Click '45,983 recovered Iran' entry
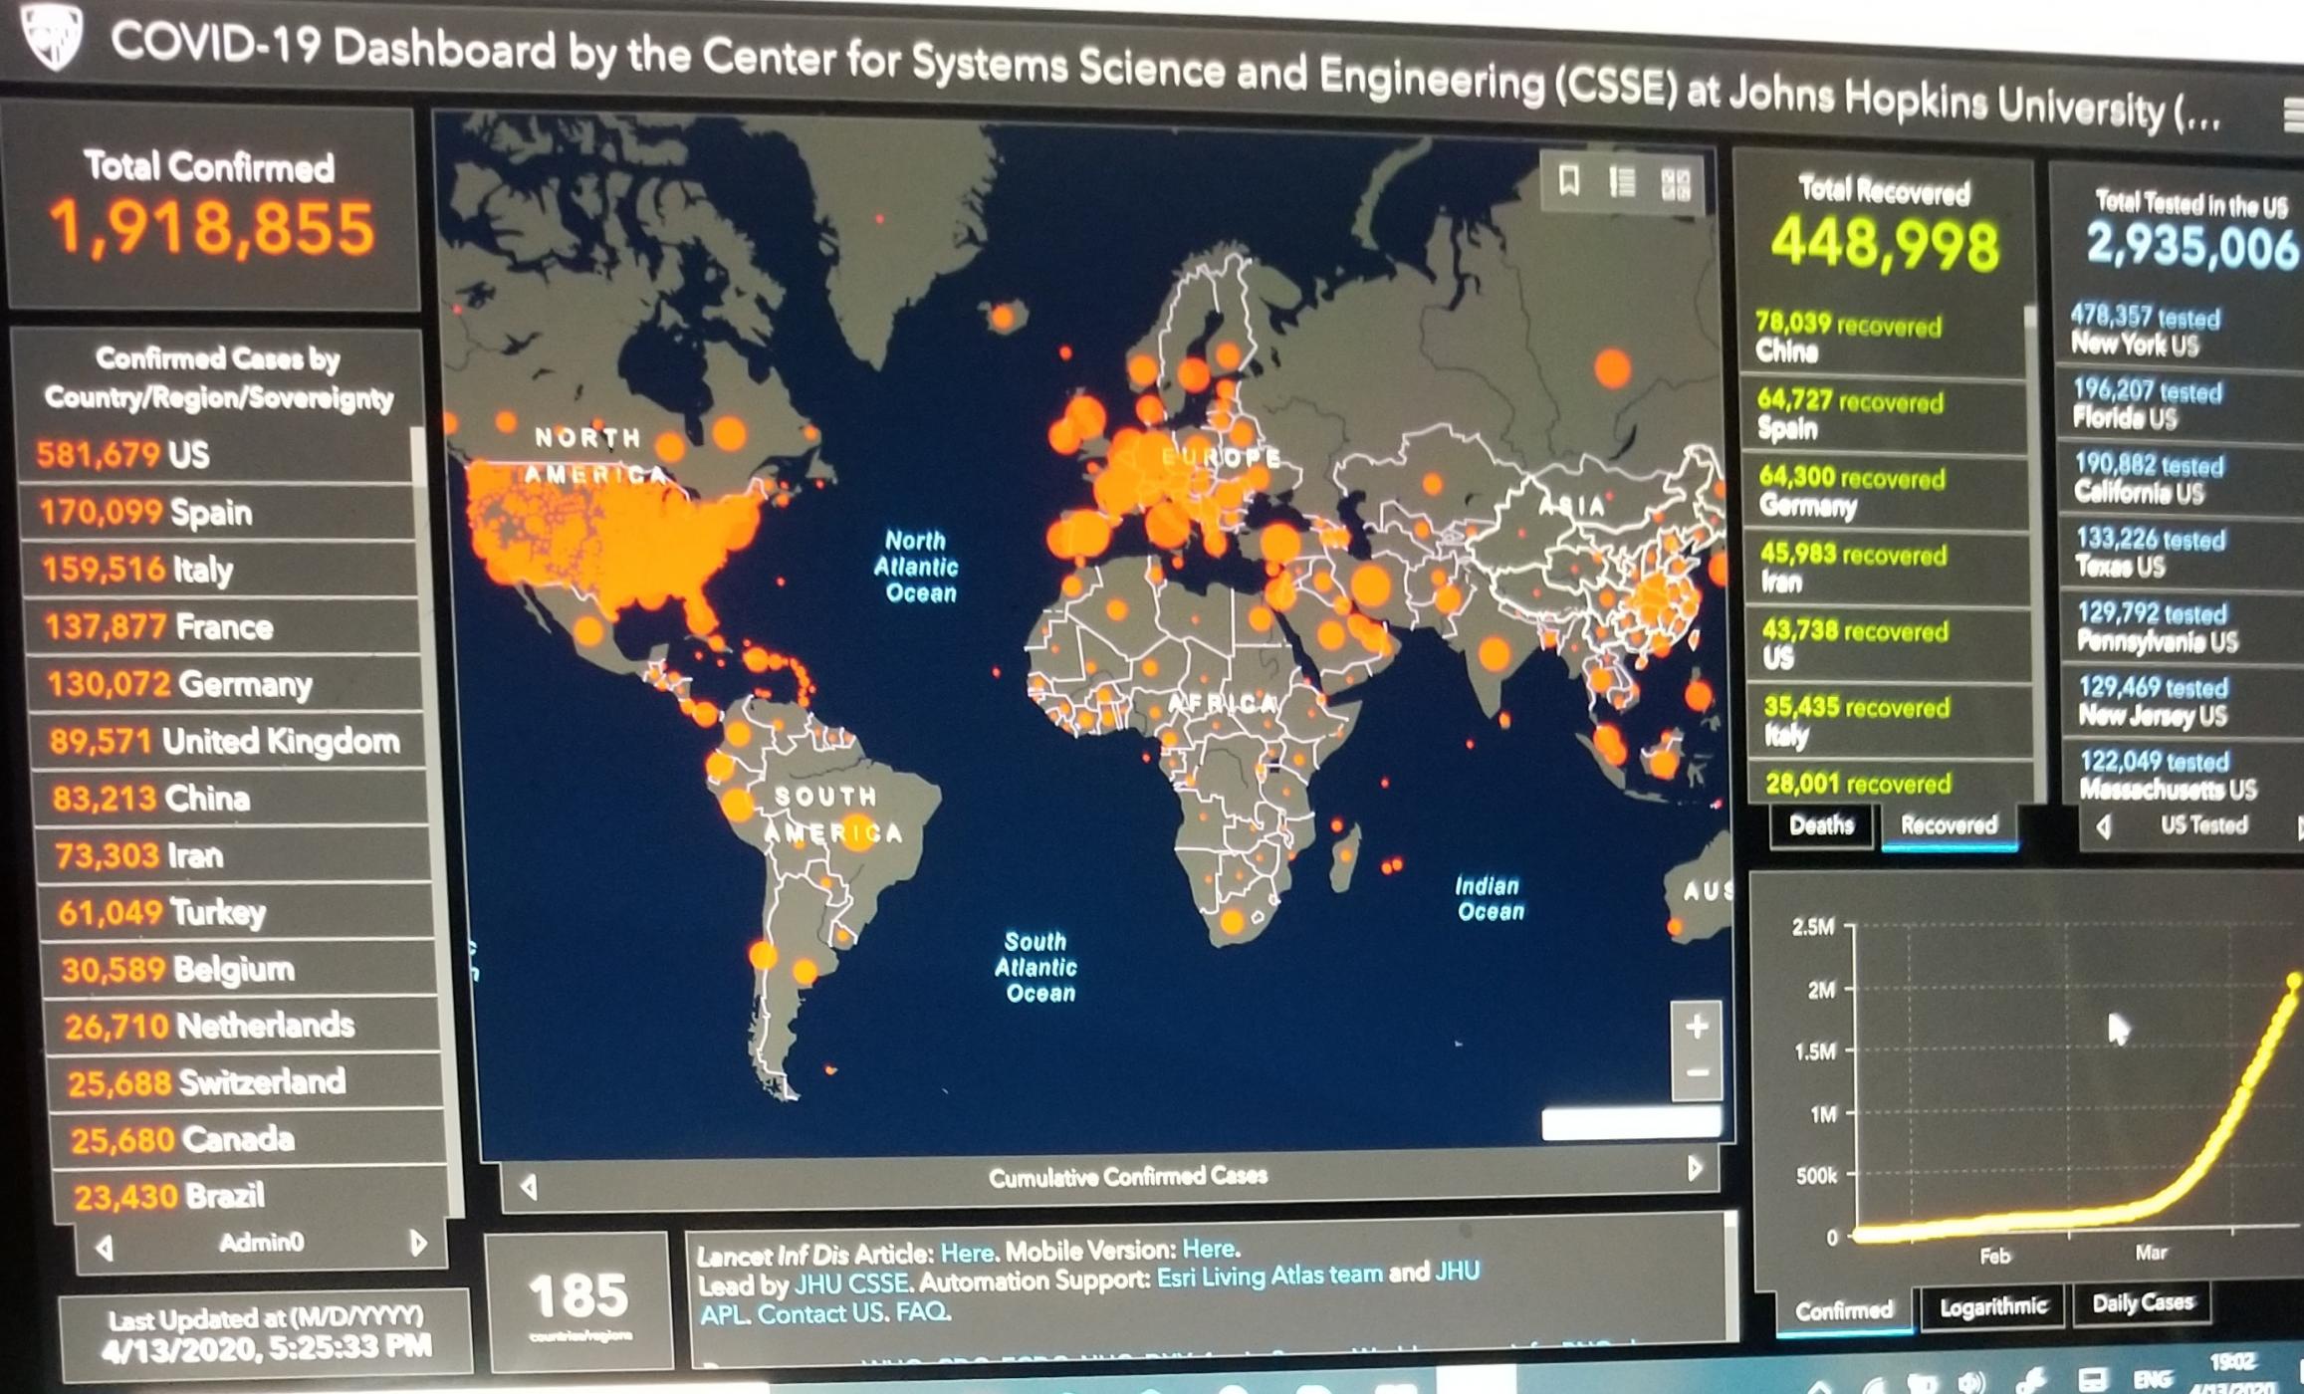This screenshot has width=2304, height=1394. pyautogui.click(x=1890, y=568)
